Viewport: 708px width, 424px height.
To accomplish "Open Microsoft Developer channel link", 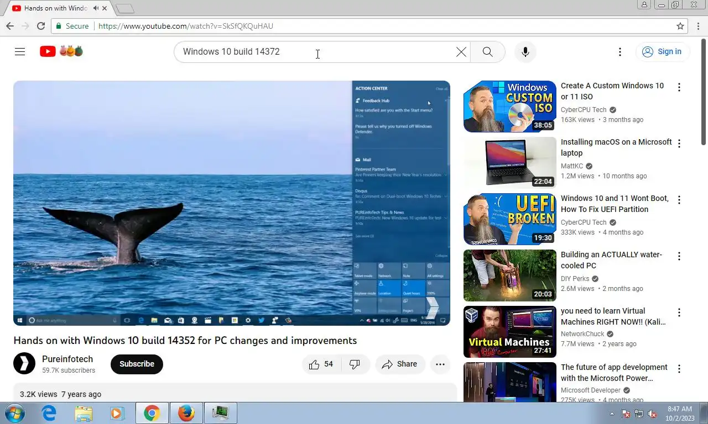I will [x=591, y=390].
